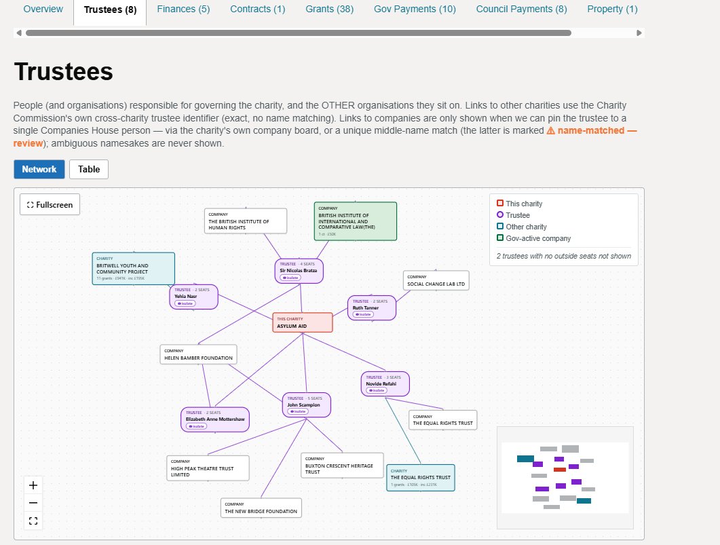Click the Sir Nicolas Bratza trustee name

point(299,270)
